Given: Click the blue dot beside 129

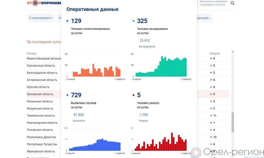Looking at the screenshot, I should click(67, 21).
